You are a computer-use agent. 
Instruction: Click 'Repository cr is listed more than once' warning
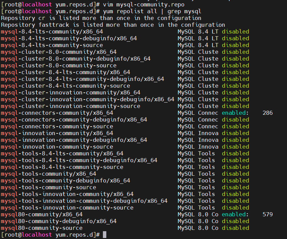101,18
